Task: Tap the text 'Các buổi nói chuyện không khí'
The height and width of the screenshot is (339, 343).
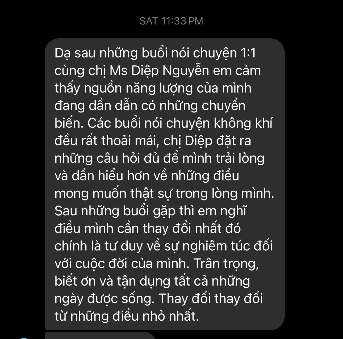Action: click(180, 123)
